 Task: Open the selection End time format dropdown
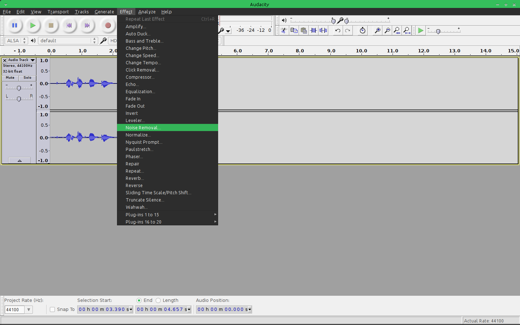[189, 309]
